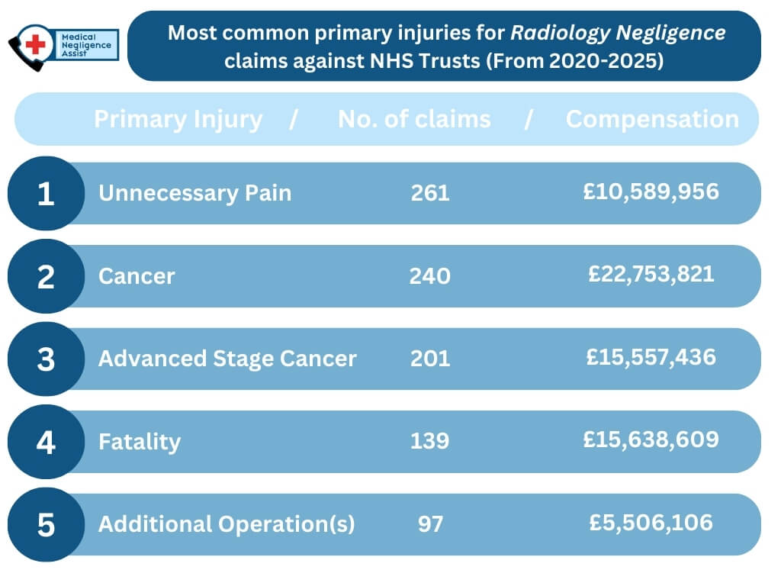
Task: Click the Additional Operation(s) label
Action: 227,524
